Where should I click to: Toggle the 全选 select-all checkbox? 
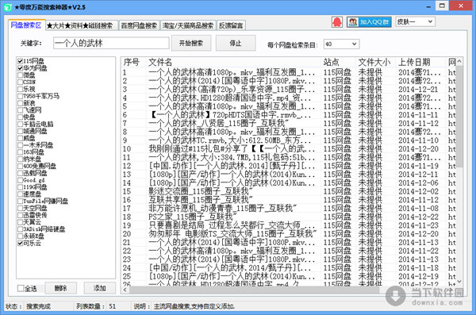[21, 288]
